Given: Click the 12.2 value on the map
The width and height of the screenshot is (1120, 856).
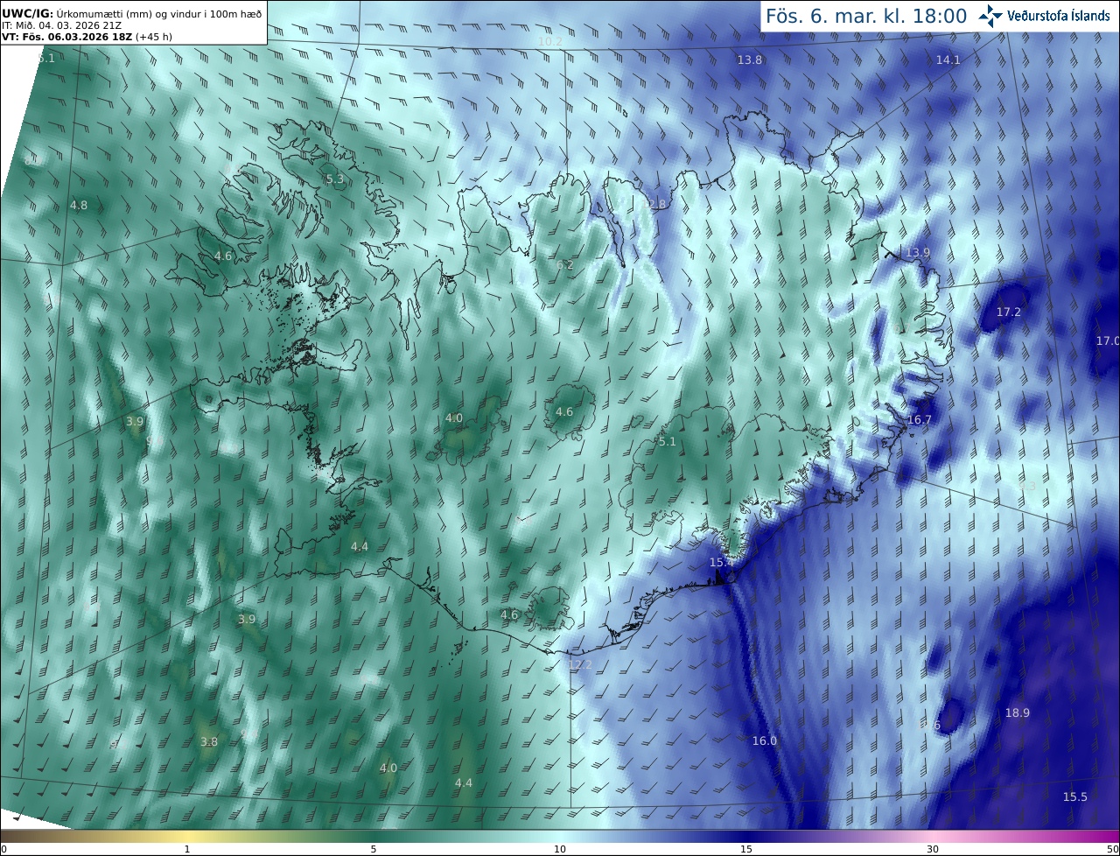Looking at the screenshot, I should (x=580, y=664).
